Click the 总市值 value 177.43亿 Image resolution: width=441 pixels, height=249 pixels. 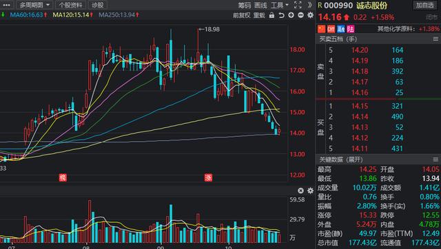tap(362, 243)
